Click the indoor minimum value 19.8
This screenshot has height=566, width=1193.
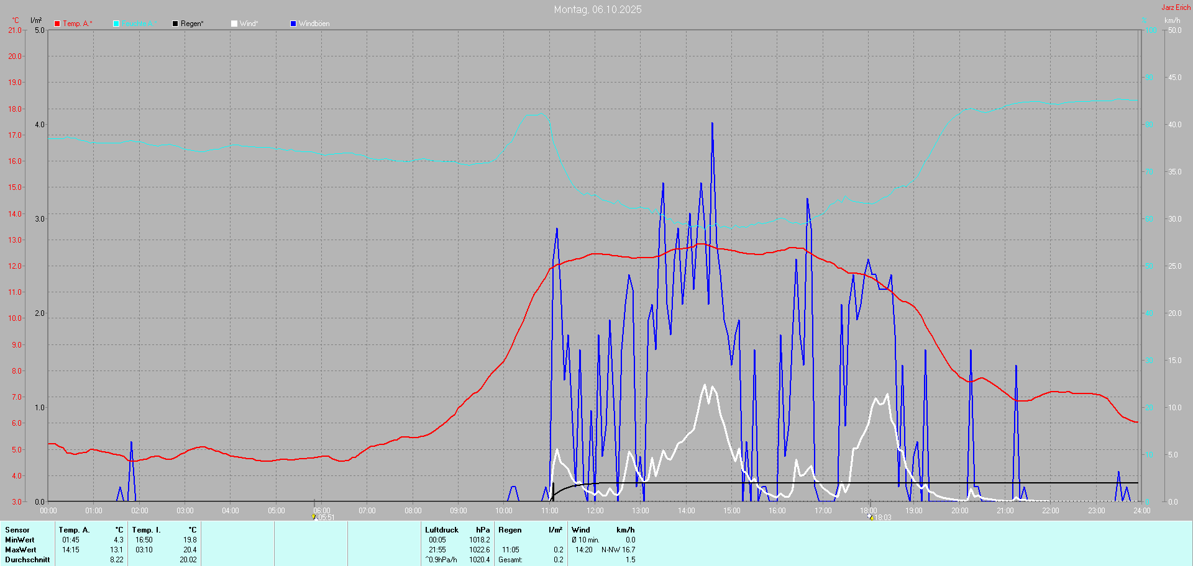[x=190, y=540]
